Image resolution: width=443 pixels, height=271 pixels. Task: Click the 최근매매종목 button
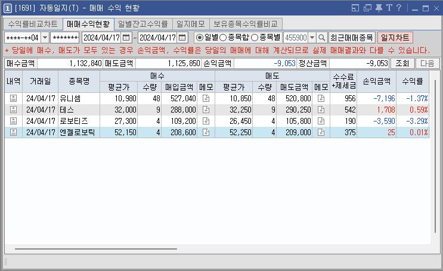point(352,38)
